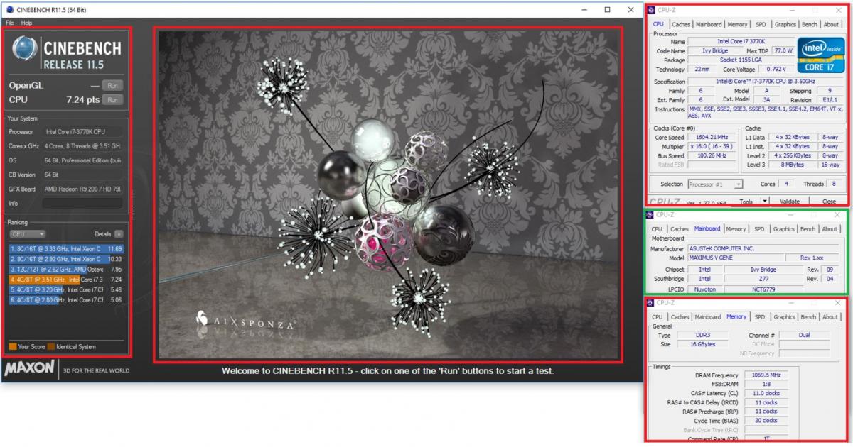Click the Cinebench sphere logo in left panel
Image resolution: width=853 pixels, height=447 pixels.
[26, 50]
